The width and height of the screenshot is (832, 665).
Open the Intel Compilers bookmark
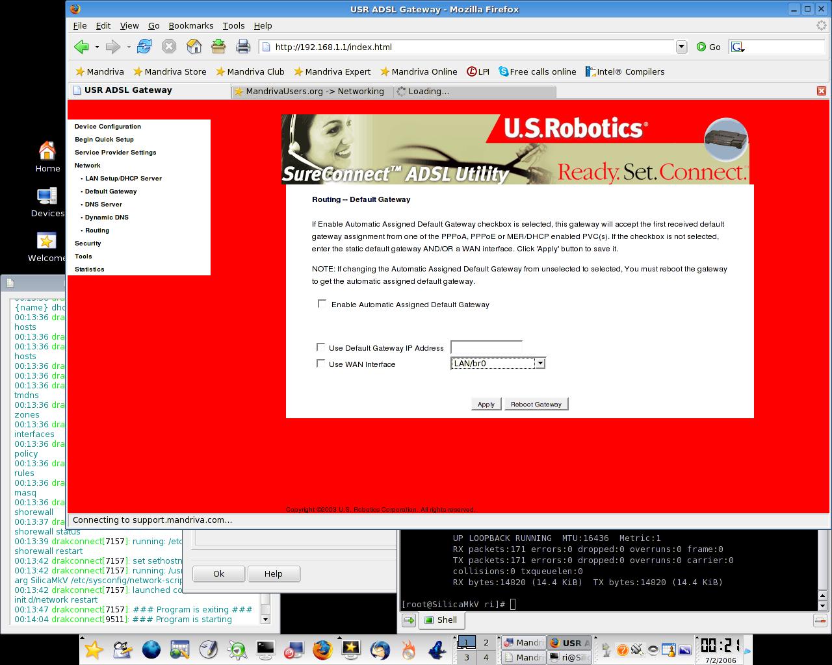[625, 71]
